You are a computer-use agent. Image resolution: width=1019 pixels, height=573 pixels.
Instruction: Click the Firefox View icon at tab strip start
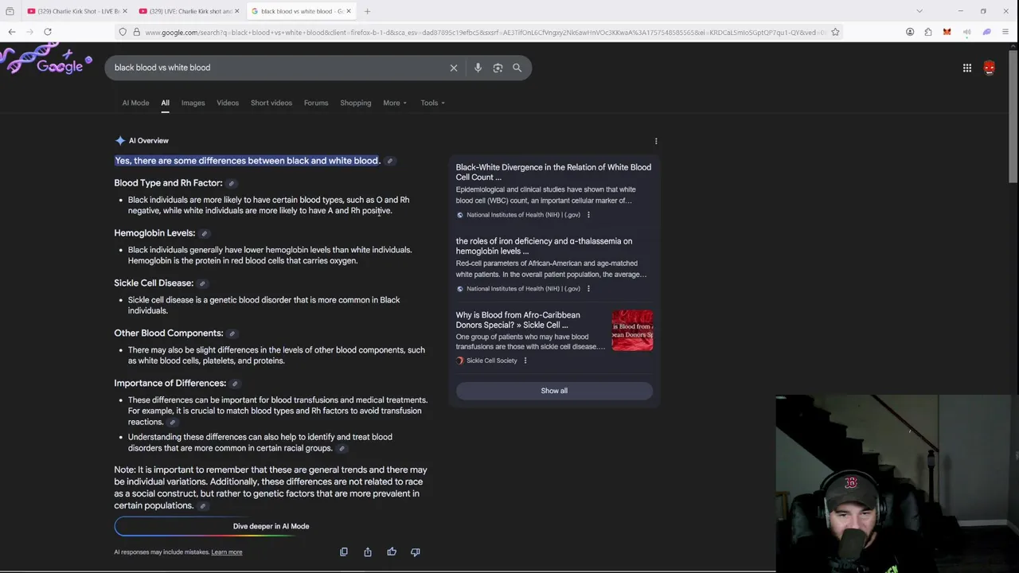pyautogui.click(x=10, y=11)
